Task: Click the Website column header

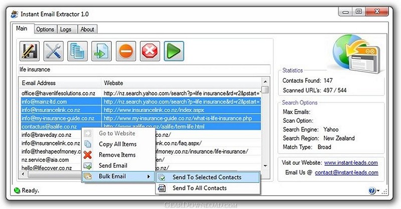Action: [181, 83]
